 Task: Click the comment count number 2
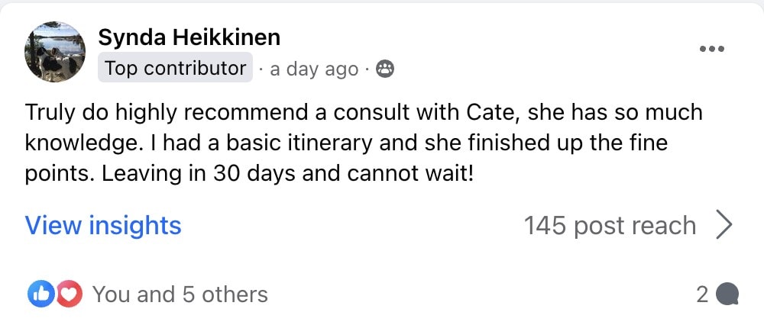[702, 294]
